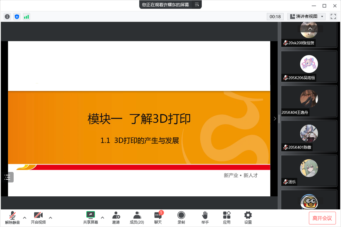
Task: Minimize the meeting window
Action: 314,6
